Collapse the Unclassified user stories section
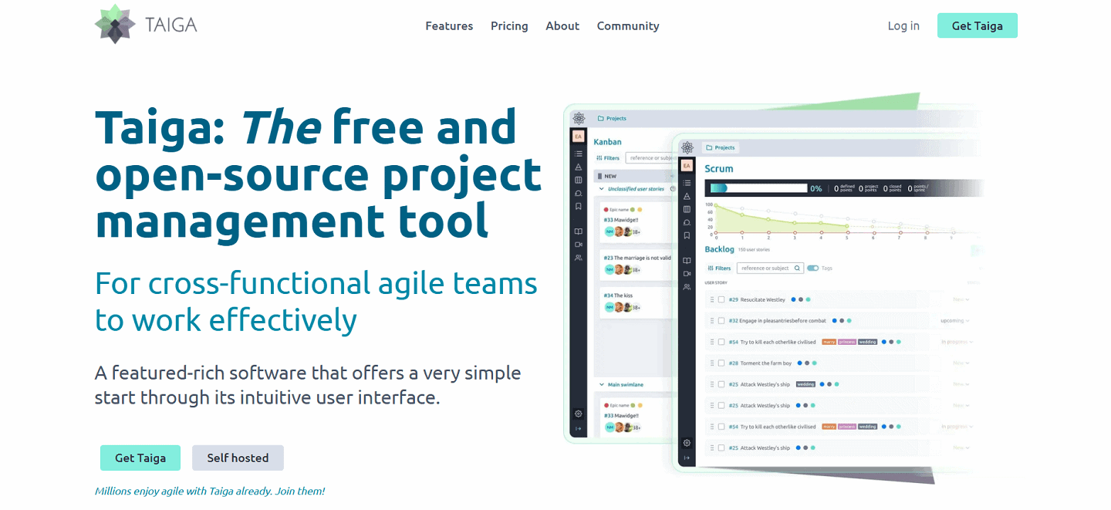Image resolution: width=1111 pixels, height=510 pixels. (601, 188)
